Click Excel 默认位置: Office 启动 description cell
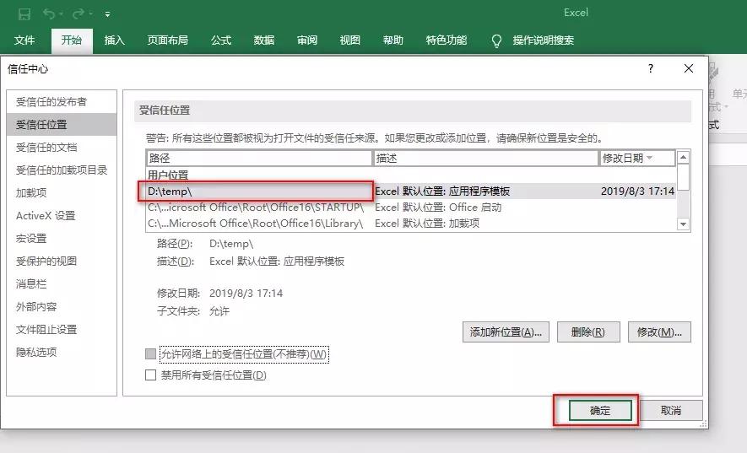The image size is (747, 453). point(438,208)
